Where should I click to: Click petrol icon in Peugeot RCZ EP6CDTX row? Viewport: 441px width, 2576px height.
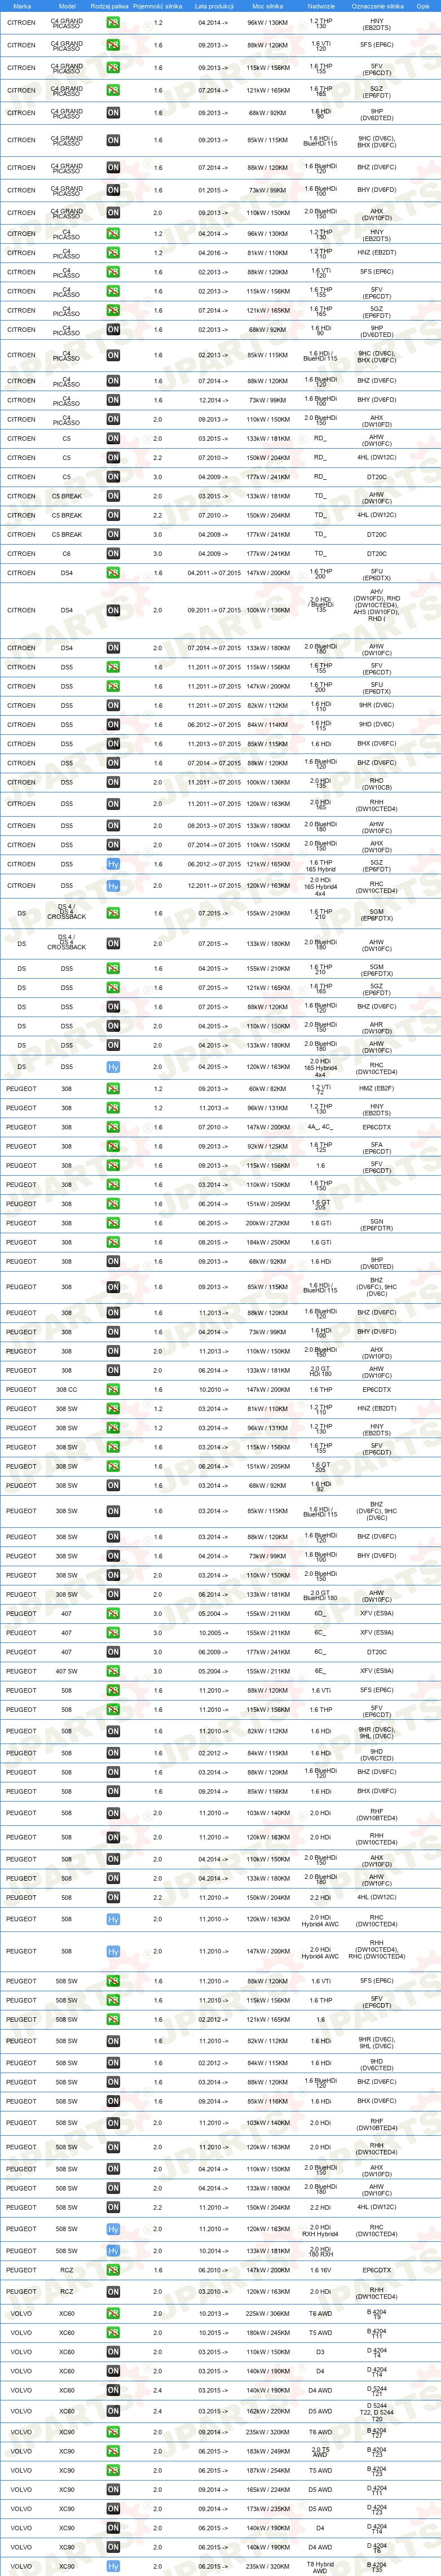(113, 2270)
